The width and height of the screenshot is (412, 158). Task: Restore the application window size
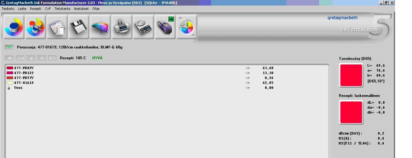[x=386, y=2]
